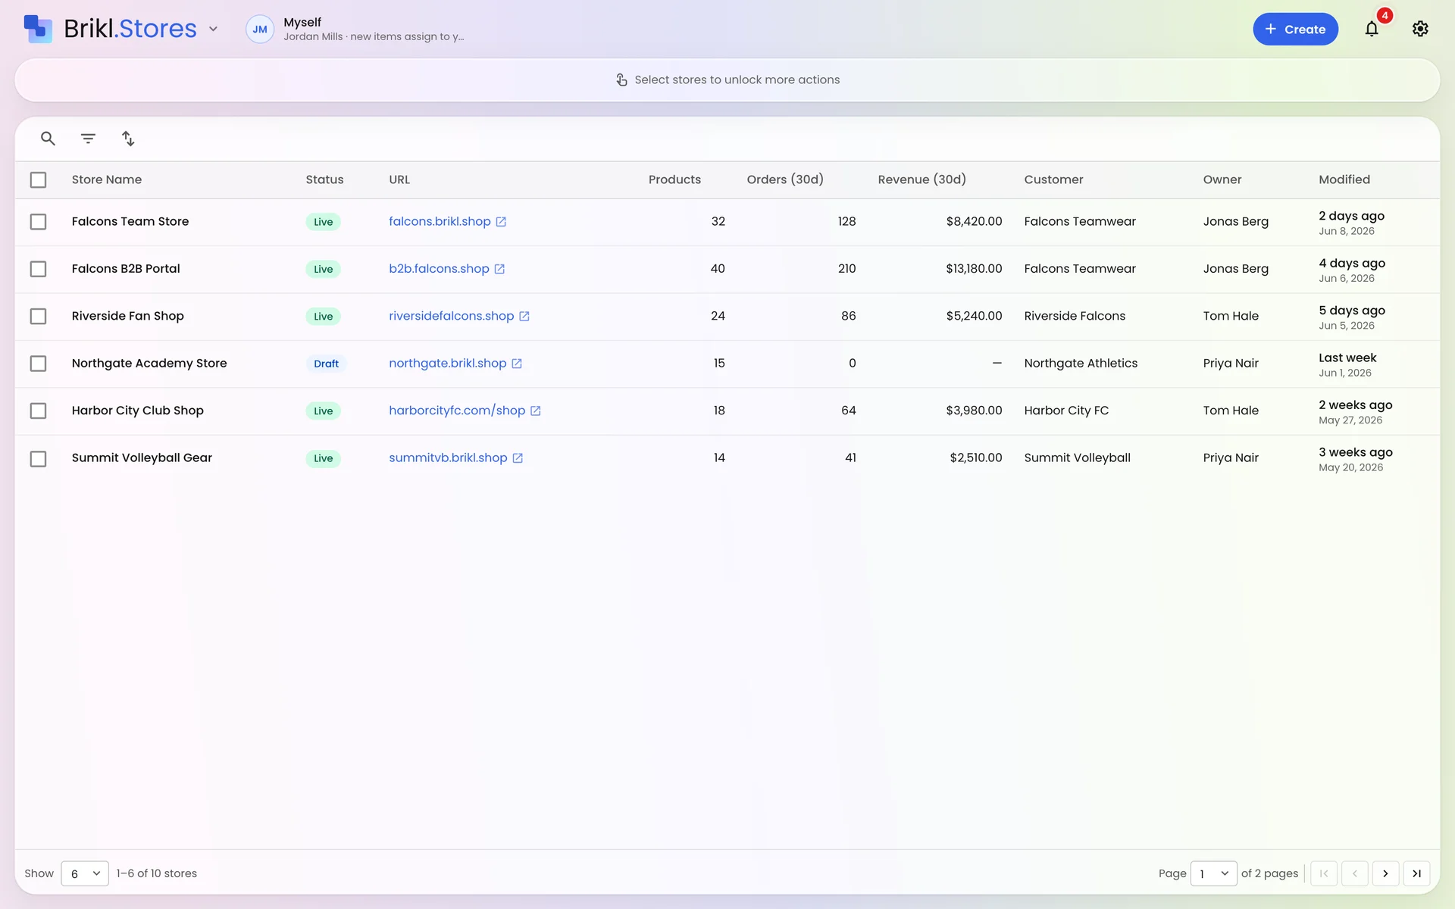Image resolution: width=1455 pixels, height=909 pixels.
Task: Open the Page number dropdown
Action: tap(1213, 873)
